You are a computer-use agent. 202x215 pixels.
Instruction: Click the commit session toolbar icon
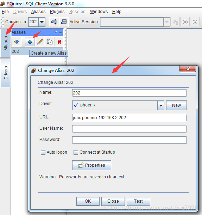pos(175,22)
